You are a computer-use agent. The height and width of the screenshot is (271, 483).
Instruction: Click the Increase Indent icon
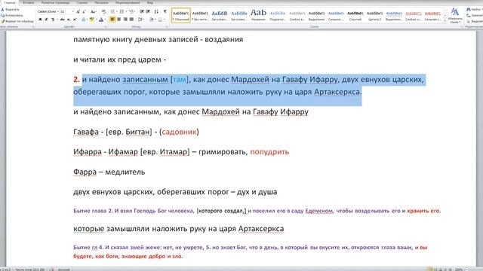click(148, 12)
